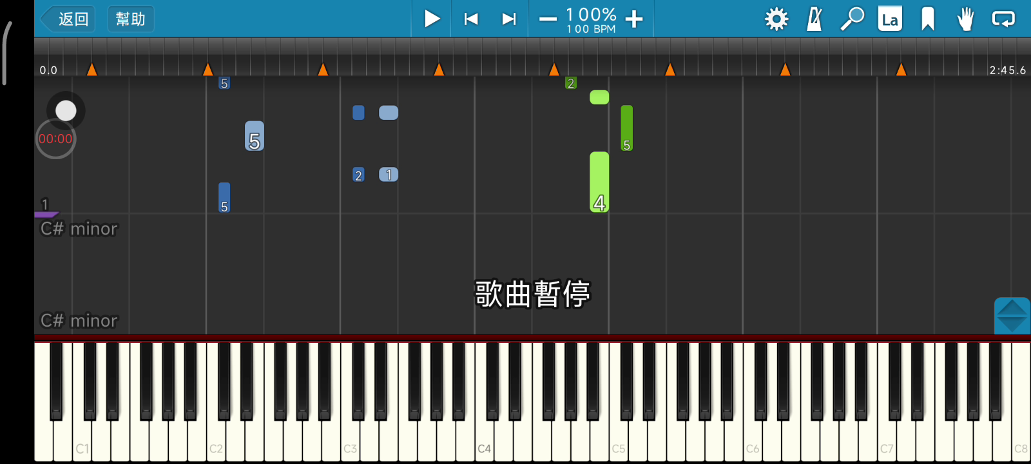This screenshot has height=464, width=1031.
Task: Skip to the previous section
Action: pos(471,19)
